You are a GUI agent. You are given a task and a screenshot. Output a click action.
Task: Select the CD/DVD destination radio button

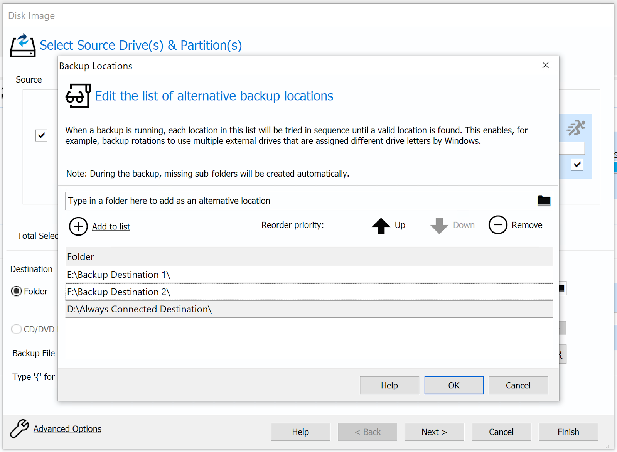(x=16, y=329)
